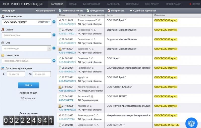Open the Проверка ЭП tab
Viewport: 201px width, 128px height.
point(174,4)
